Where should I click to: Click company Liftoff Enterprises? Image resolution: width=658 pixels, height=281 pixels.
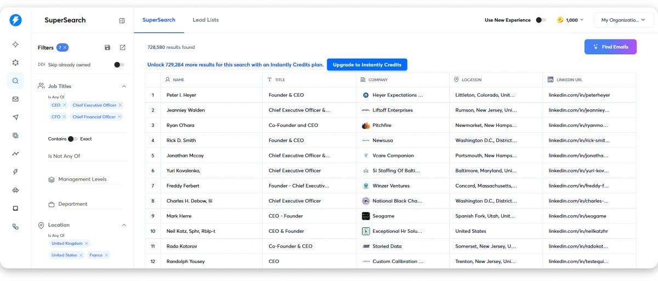(x=393, y=110)
